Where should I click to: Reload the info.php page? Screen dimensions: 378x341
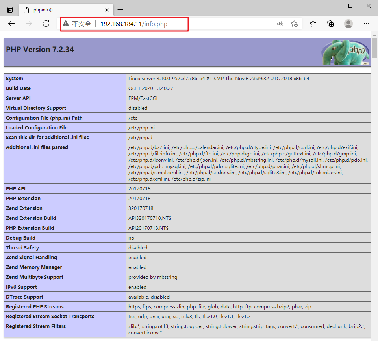click(46, 24)
